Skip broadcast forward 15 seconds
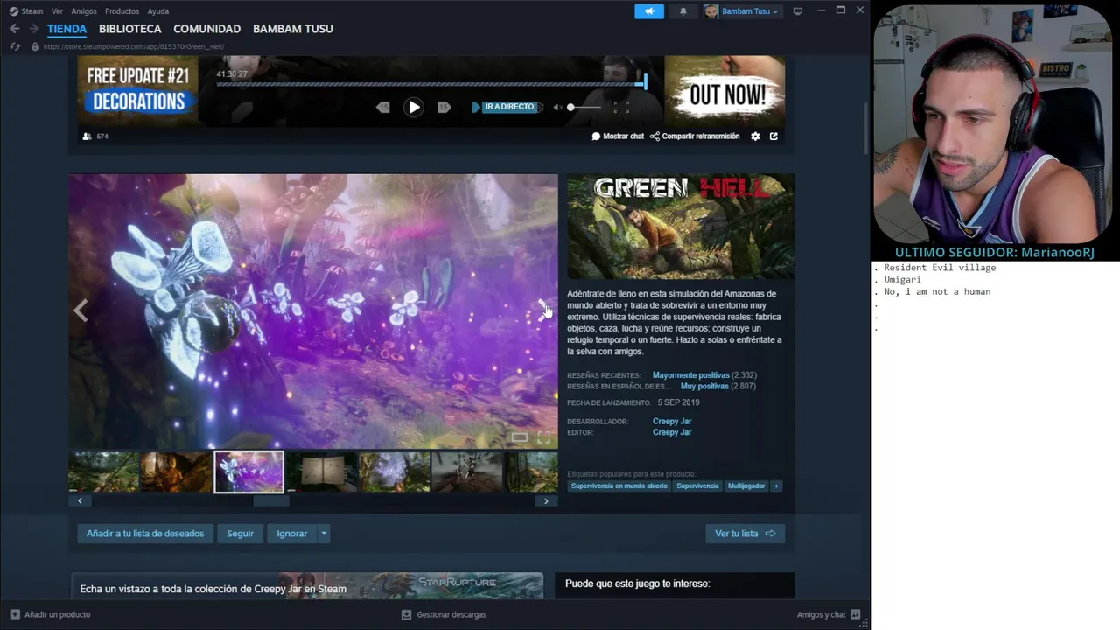1120x630 pixels. (444, 107)
